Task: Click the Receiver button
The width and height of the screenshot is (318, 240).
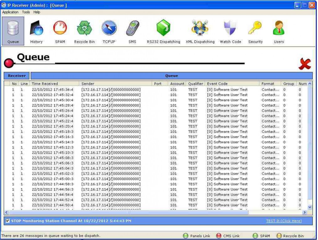Action: coord(17,76)
